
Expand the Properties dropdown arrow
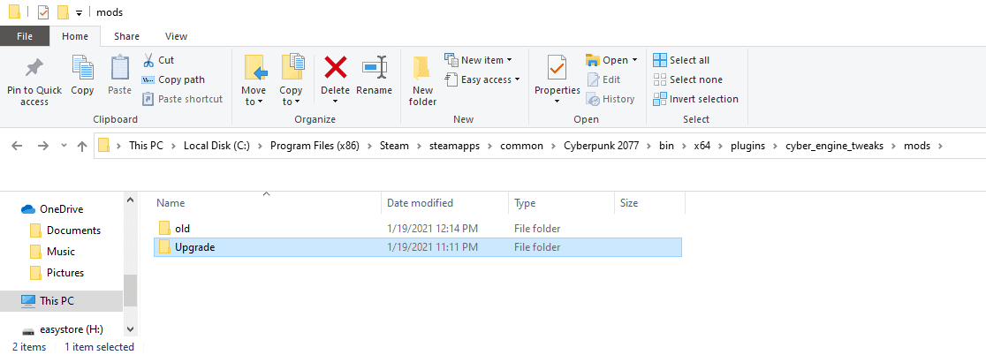(x=557, y=102)
